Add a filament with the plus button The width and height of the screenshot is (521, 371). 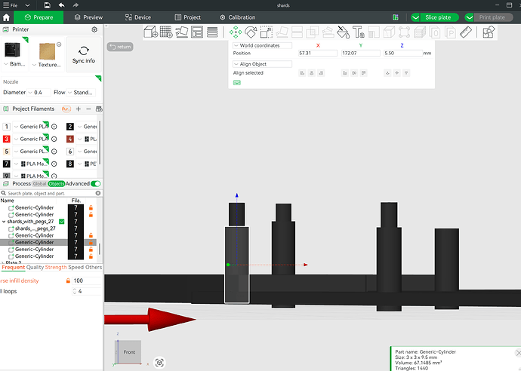click(78, 109)
